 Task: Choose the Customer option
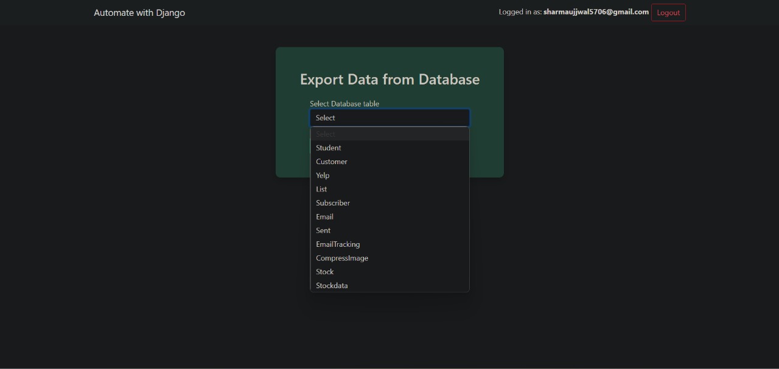coord(389,162)
